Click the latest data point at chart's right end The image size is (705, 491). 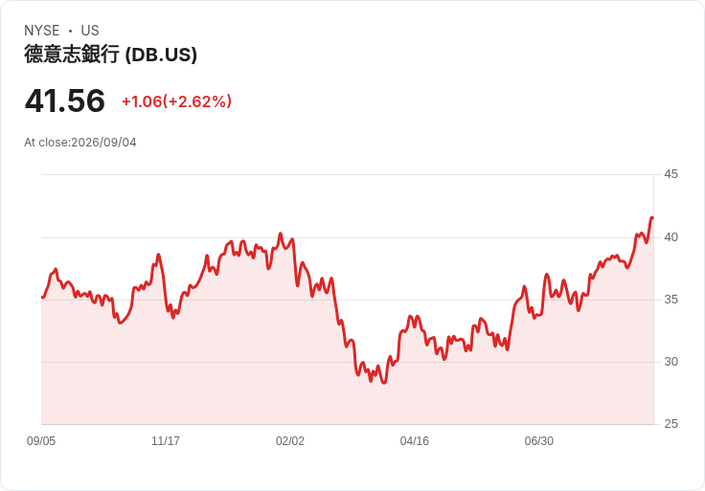652,218
